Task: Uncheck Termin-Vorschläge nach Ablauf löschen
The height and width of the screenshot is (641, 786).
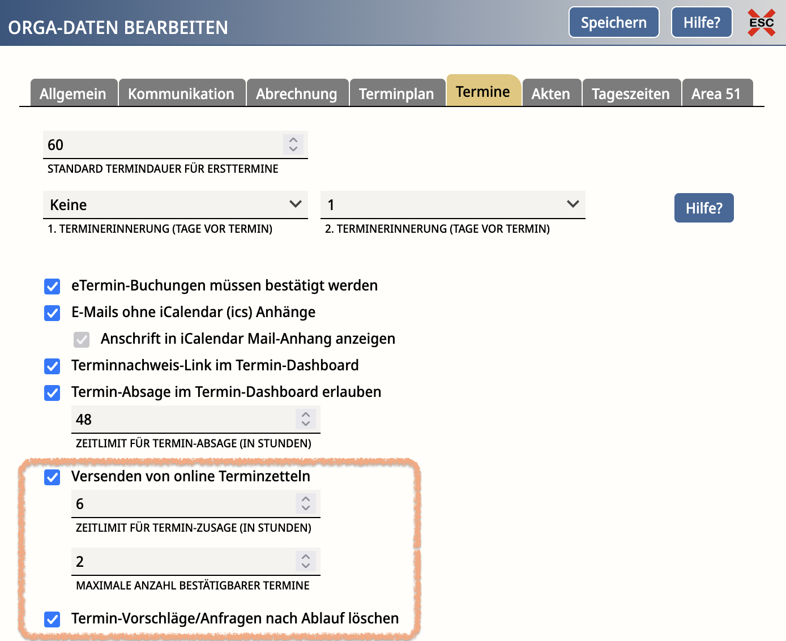Action: pyautogui.click(x=52, y=619)
